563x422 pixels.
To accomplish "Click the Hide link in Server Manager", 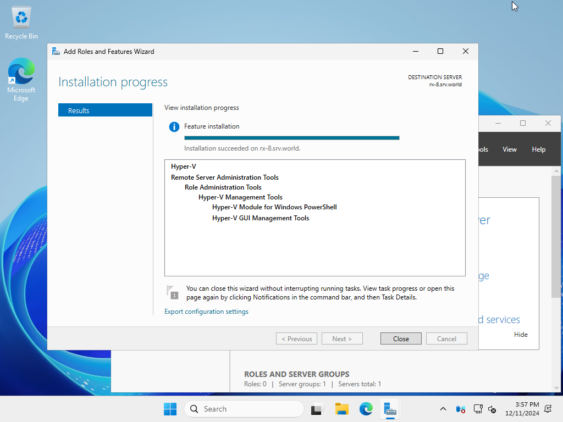I will pyautogui.click(x=521, y=335).
